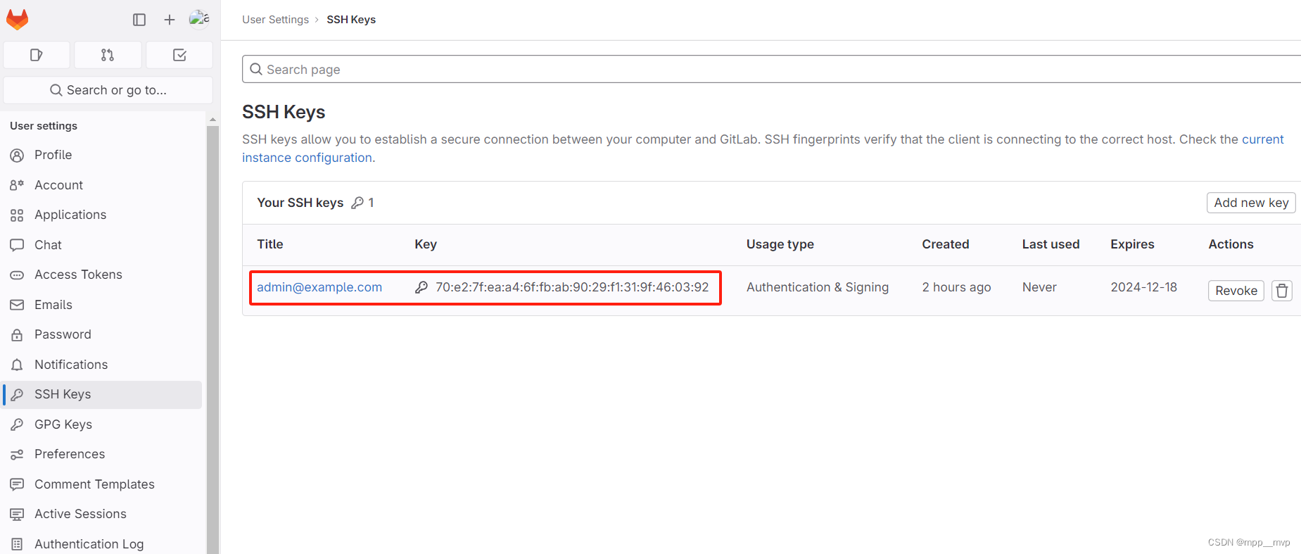Open Account settings
Image resolution: width=1301 pixels, height=554 pixels.
click(x=102, y=185)
